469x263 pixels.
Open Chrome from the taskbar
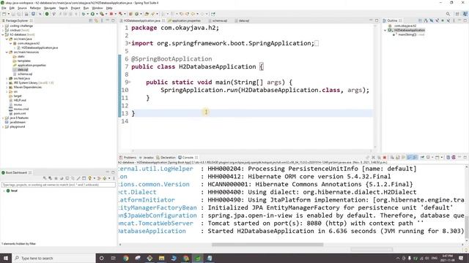(x=125, y=258)
